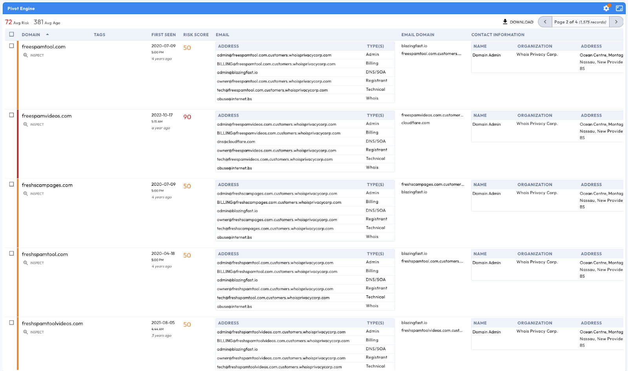This screenshot has width=628, height=371.
Task: Click '72 Avg Risk' summary
Action: pyautogui.click(x=17, y=22)
